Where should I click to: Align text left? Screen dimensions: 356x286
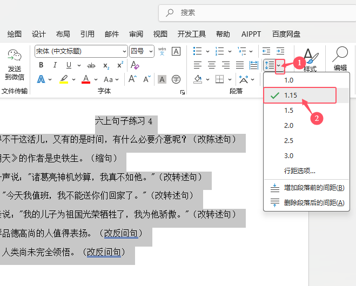[198, 65]
